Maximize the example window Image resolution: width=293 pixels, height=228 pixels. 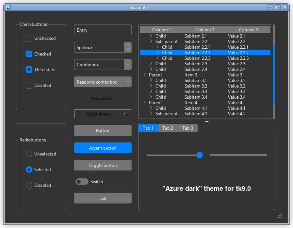coord(278,7)
